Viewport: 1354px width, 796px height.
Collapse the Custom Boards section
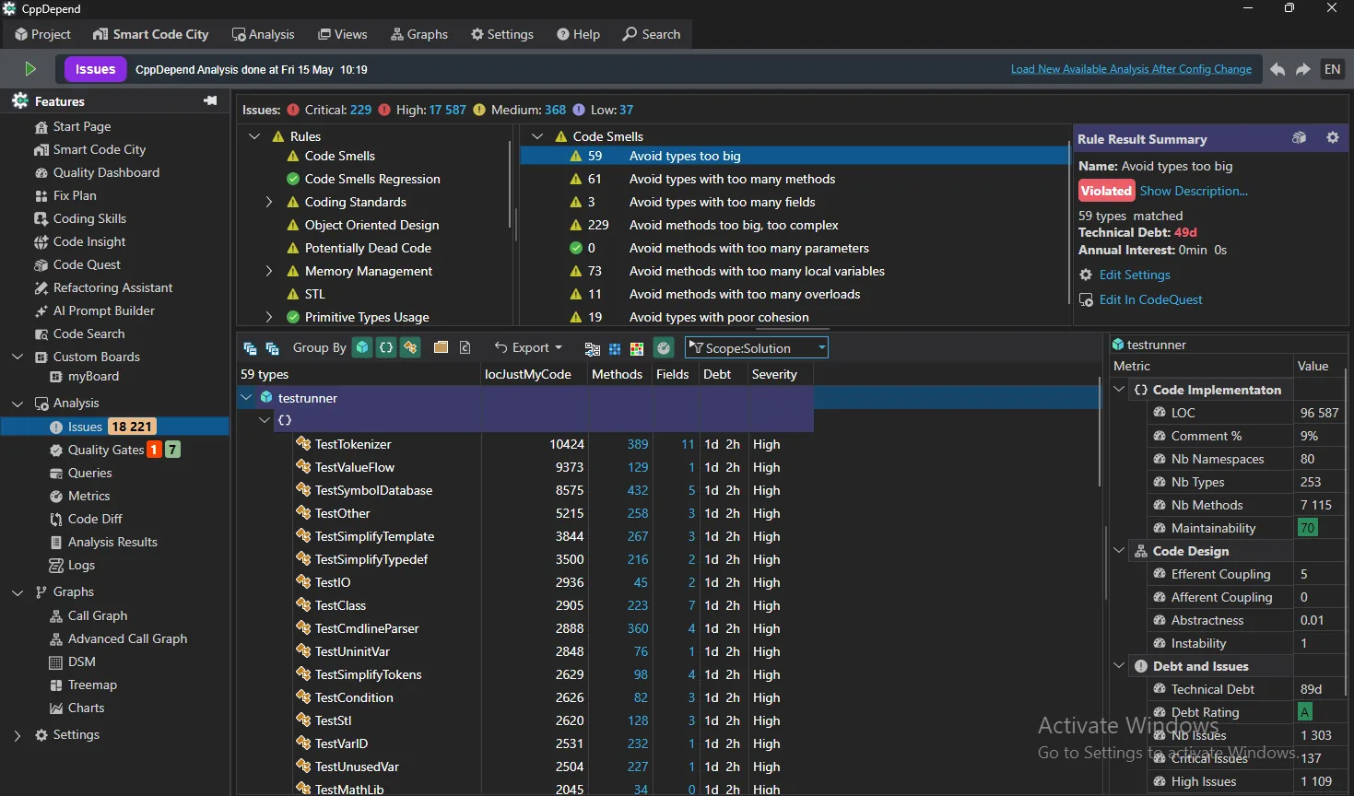pos(18,357)
